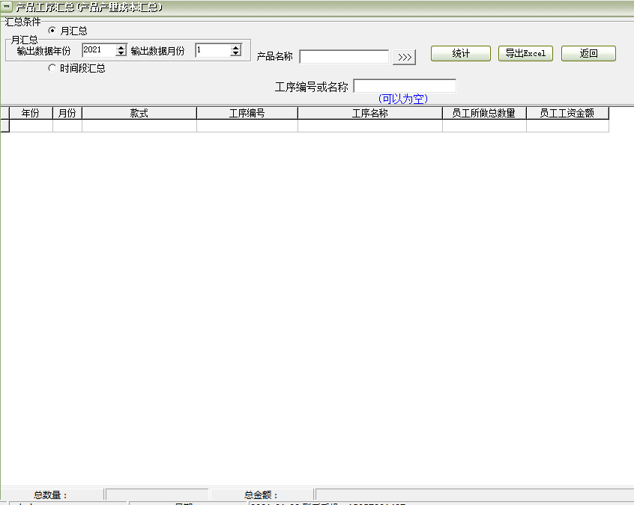Click the blue (可以为空) hint text
Image resolution: width=634 pixels, height=505 pixels.
pyautogui.click(x=402, y=99)
